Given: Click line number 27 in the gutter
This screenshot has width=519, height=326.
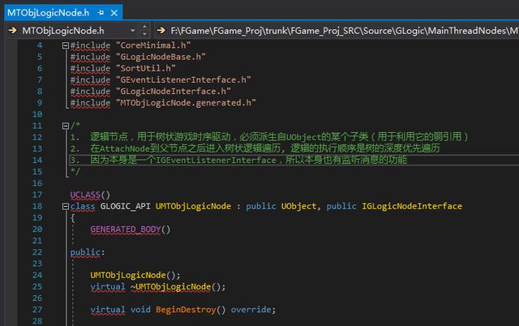Looking at the screenshot, I should point(36,310).
